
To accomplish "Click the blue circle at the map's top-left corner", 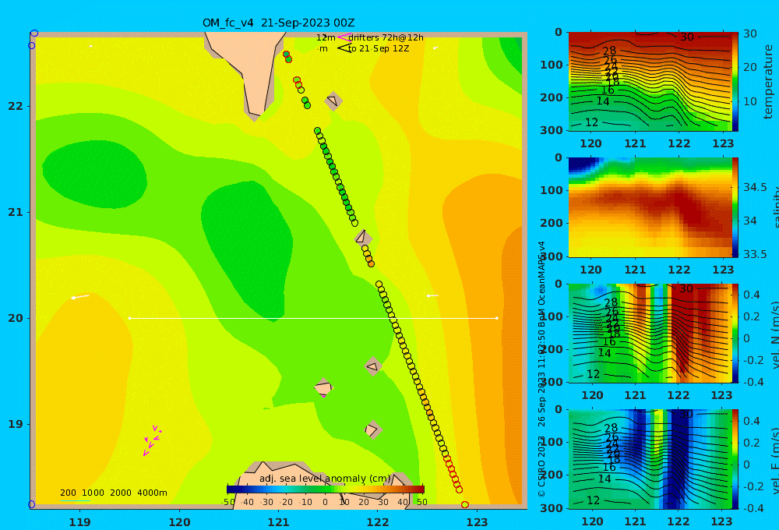I will click(x=34, y=34).
